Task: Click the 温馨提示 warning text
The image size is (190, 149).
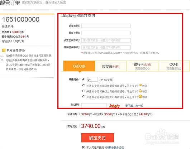Action: point(120,53)
